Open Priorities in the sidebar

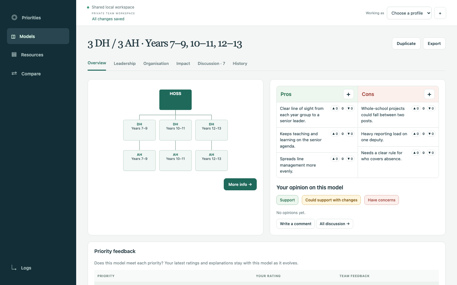pos(38,18)
